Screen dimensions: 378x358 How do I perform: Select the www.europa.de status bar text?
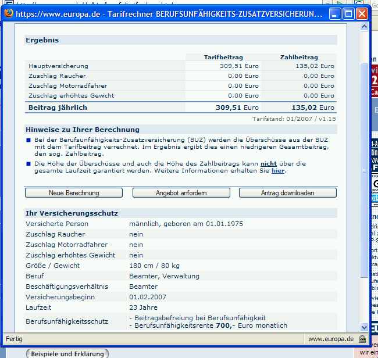pyautogui.click(x=331, y=339)
